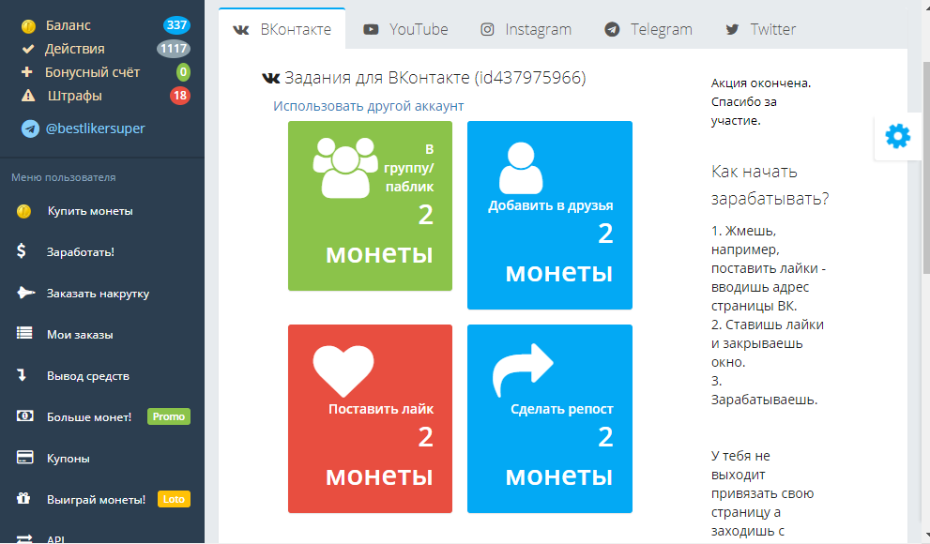Screen dimensions: 930x544
Task: Click the Акция окончена notice text
Action: tap(761, 102)
